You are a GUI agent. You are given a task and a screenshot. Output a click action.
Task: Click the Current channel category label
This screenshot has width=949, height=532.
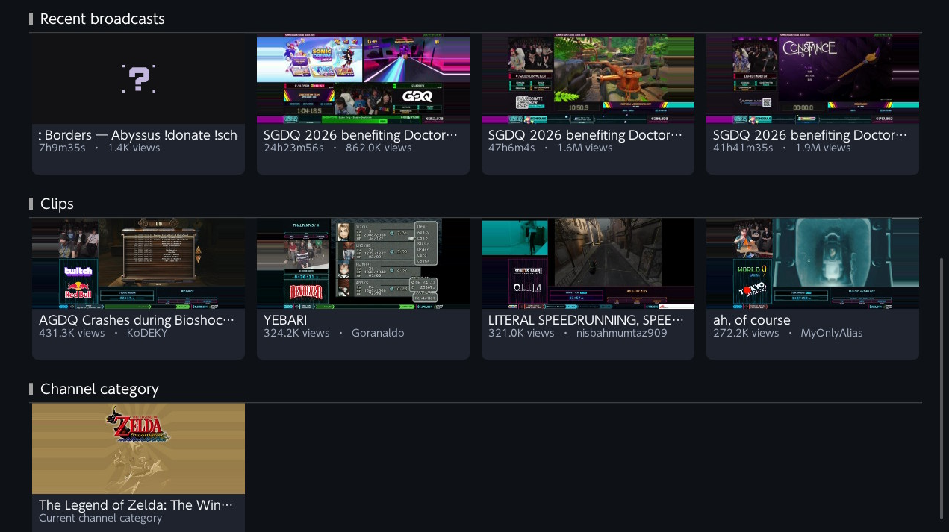[x=100, y=518]
